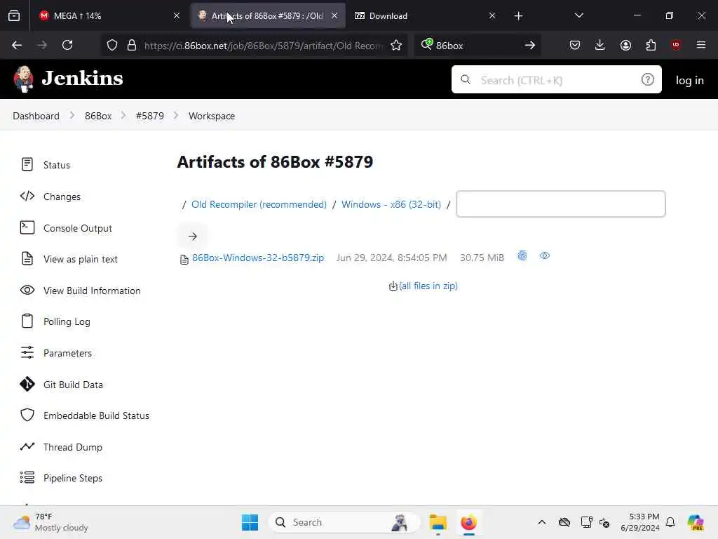This screenshot has width=718, height=539.
Task: List all tabs using the dropdown chevron
Action: (x=579, y=15)
